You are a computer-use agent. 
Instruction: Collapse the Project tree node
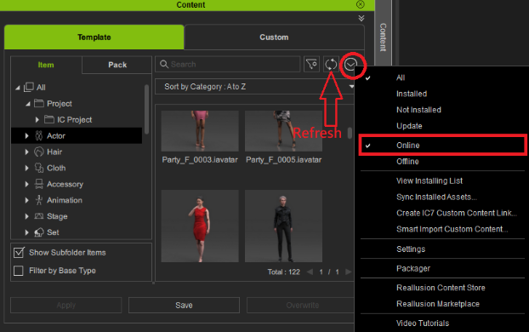28,104
